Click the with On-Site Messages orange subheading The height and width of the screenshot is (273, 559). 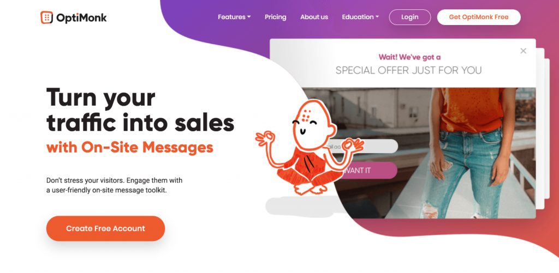(130, 147)
